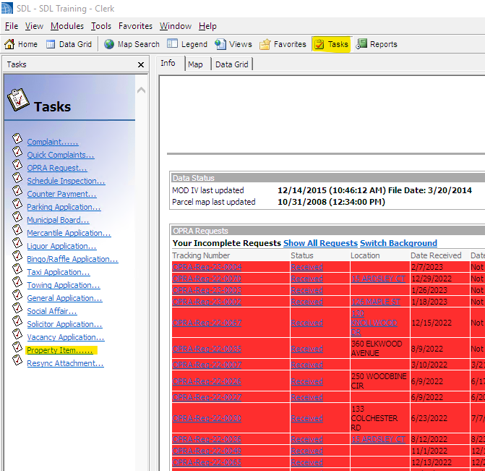Click the Tracking Number column header
Screen dimensions: 485x471
click(x=201, y=255)
